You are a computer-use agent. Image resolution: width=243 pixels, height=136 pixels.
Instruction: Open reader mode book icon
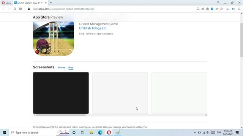(x=198, y=9)
